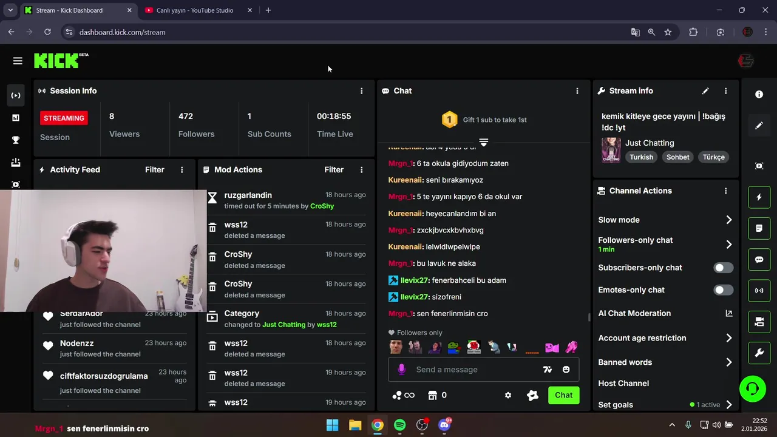Click the pencil icon in right sidebar
Image resolution: width=777 pixels, height=437 pixels.
click(759, 126)
